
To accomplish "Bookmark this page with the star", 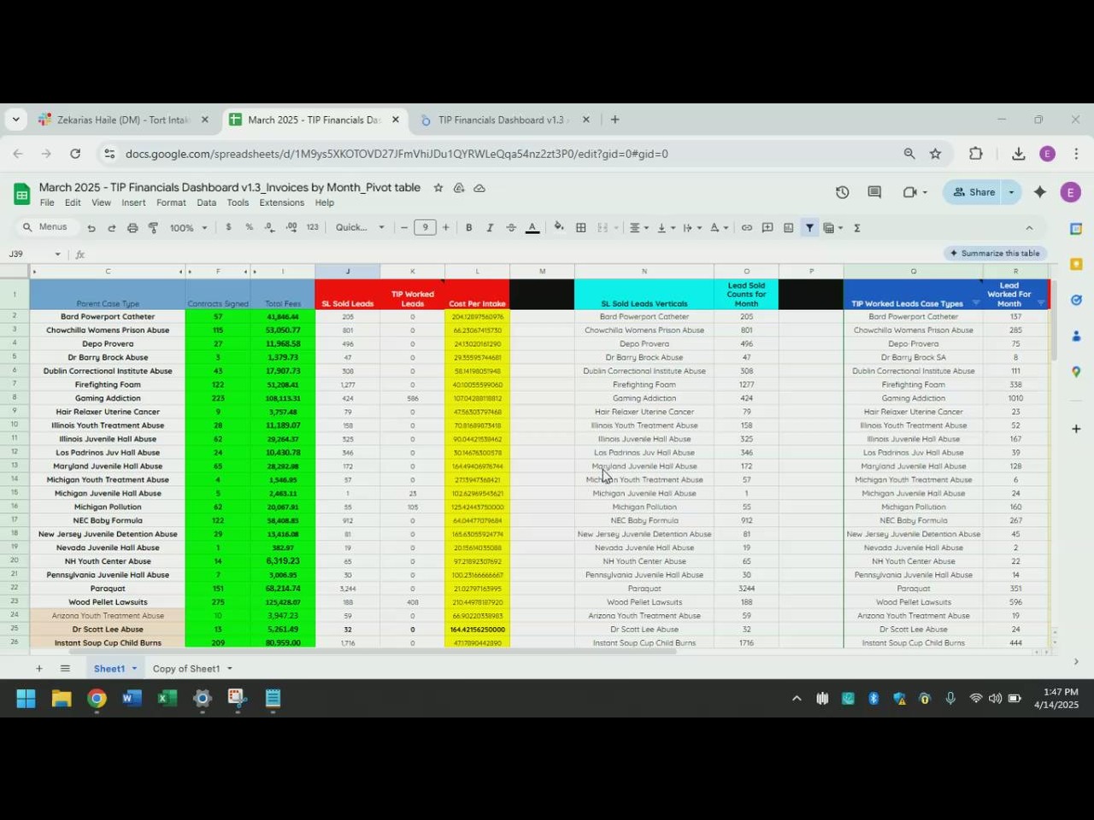I will pyautogui.click(x=936, y=154).
